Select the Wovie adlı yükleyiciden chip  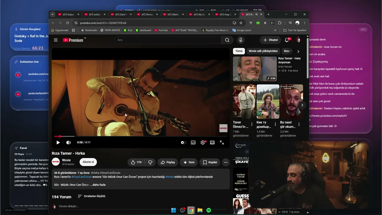(x=263, y=51)
